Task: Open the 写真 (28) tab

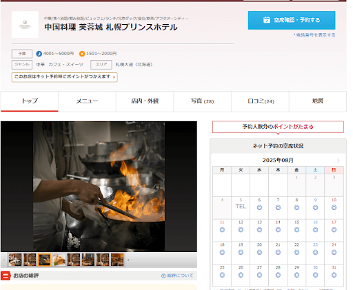Action: click(x=203, y=101)
